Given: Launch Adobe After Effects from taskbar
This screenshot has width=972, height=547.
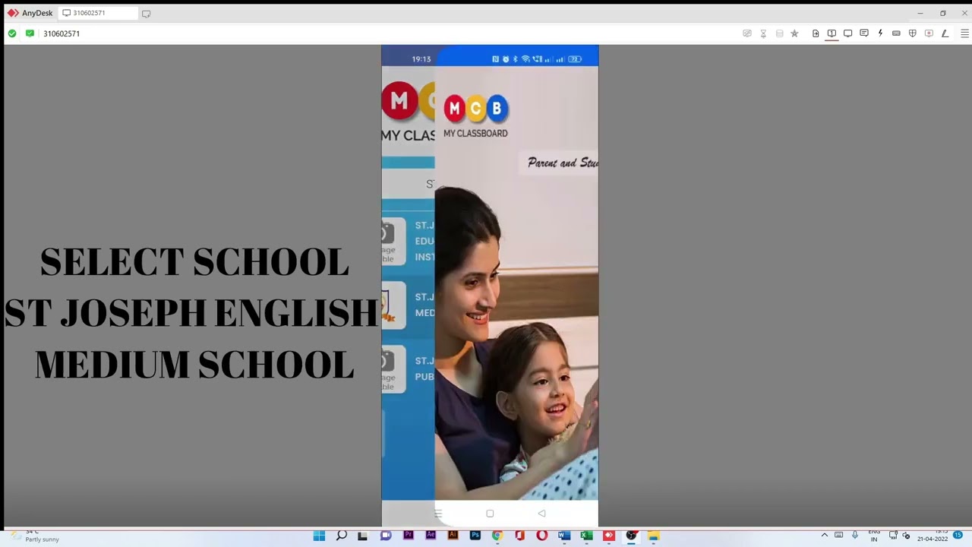Looking at the screenshot, I should (x=431, y=536).
